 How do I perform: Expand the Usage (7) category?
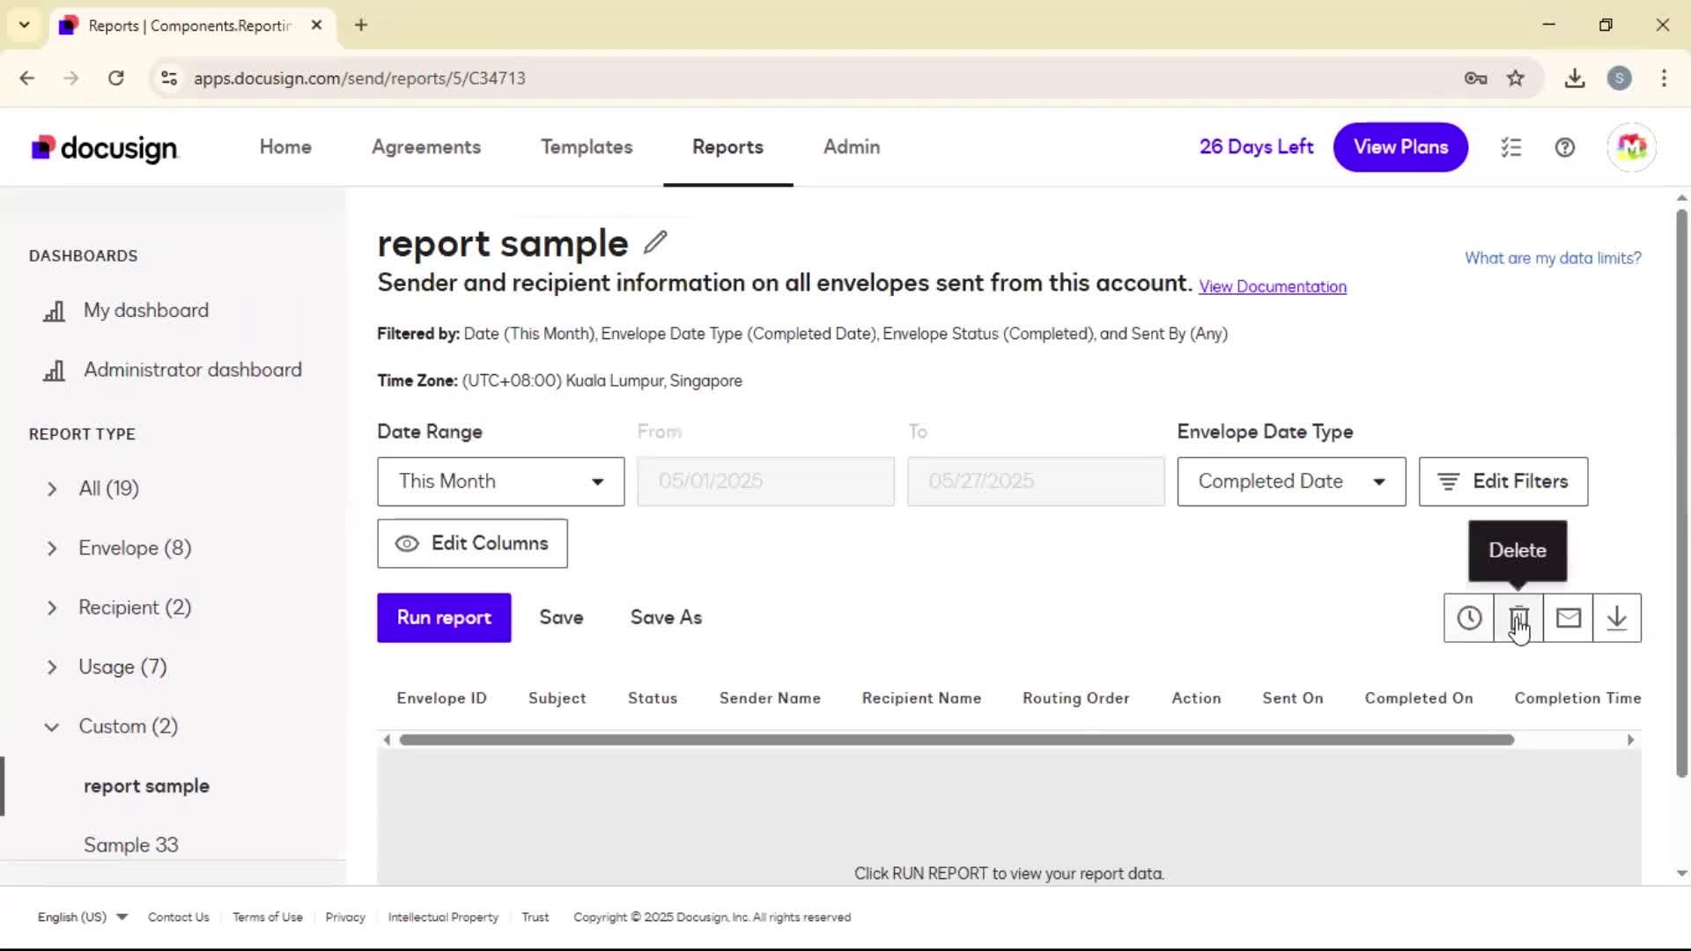[x=52, y=667]
